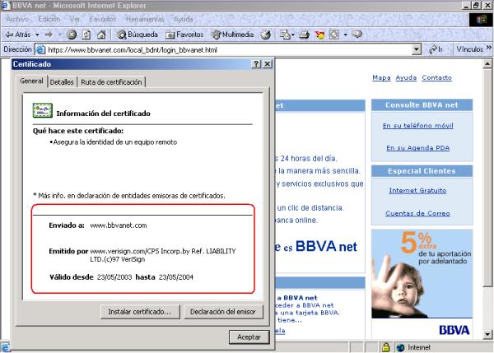494x353 pixels.
Task: Open the Atrás history dropdown arrow
Action: [x=37, y=35]
